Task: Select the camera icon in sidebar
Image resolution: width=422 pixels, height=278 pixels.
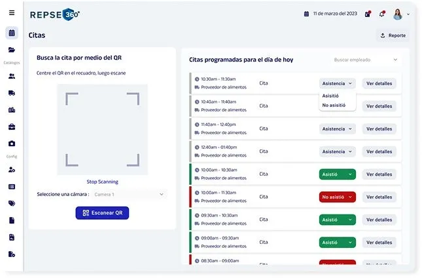Action: tap(12, 144)
